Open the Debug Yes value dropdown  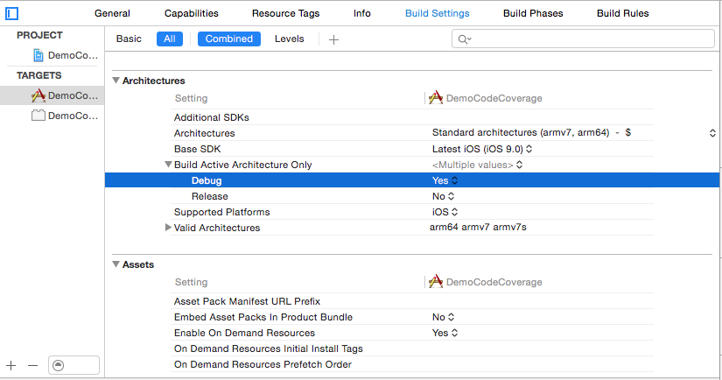click(445, 180)
